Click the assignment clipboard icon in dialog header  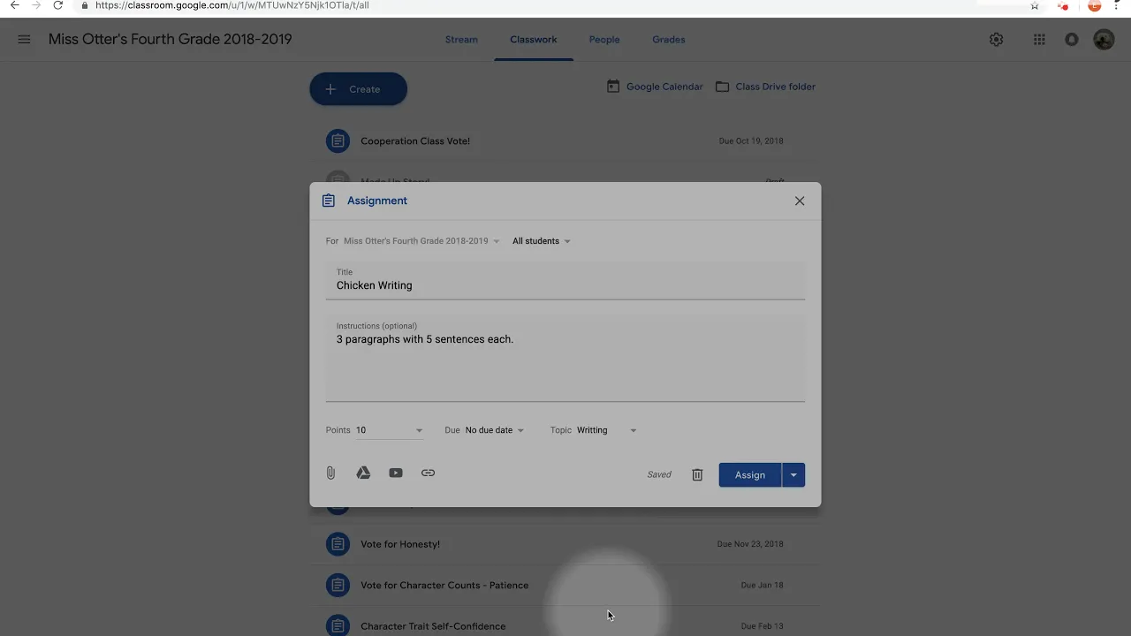pos(329,201)
